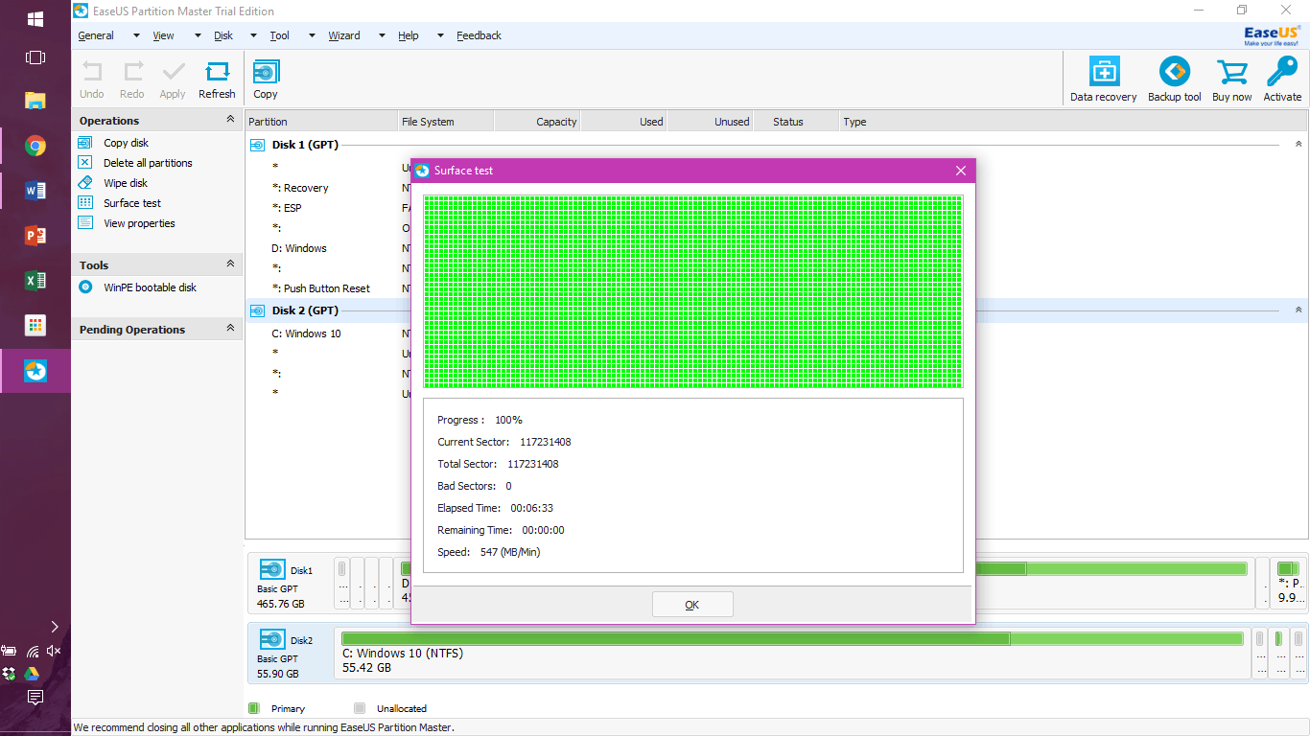This screenshot has width=1310, height=736.
Task: Open Word from the taskbar
Action: [x=35, y=191]
